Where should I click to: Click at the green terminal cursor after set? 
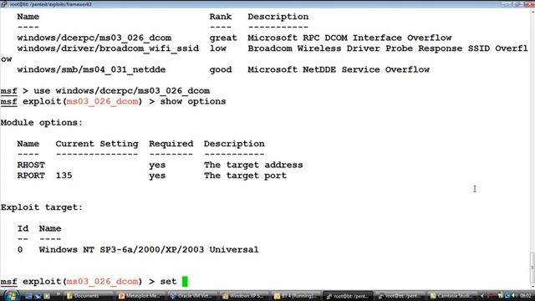[185, 282]
